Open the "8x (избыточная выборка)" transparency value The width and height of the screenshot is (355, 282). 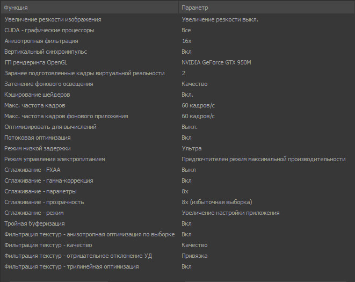click(x=217, y=202)
